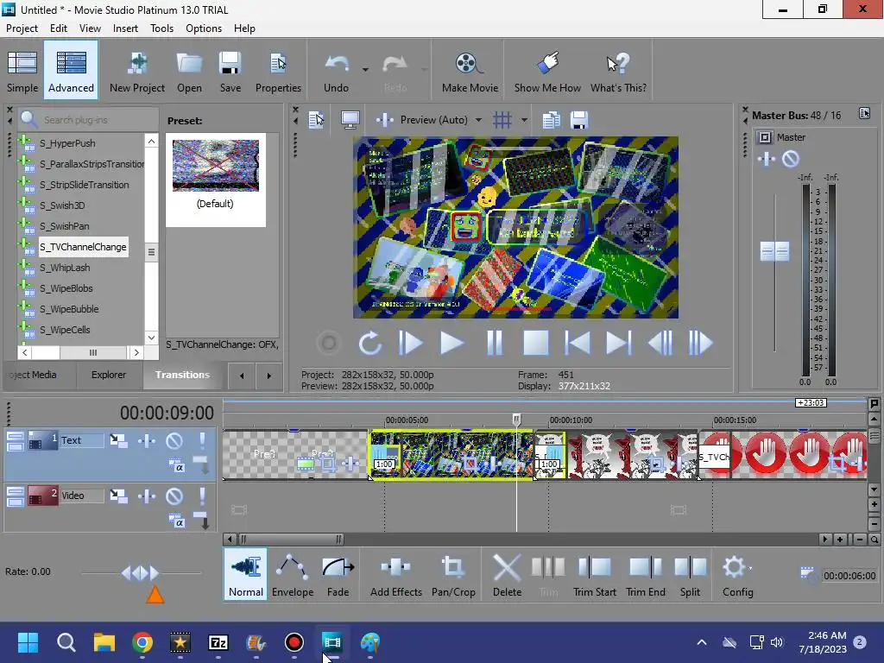This screenshot has width=884, height=663.
Task: Open Master FX button
Action: tap(767, 160)
